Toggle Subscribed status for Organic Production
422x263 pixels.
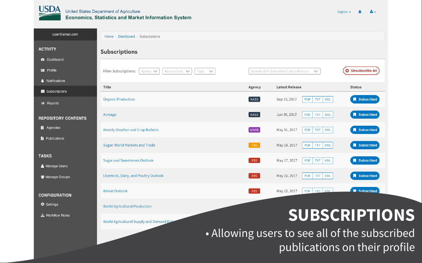point(365,99)
